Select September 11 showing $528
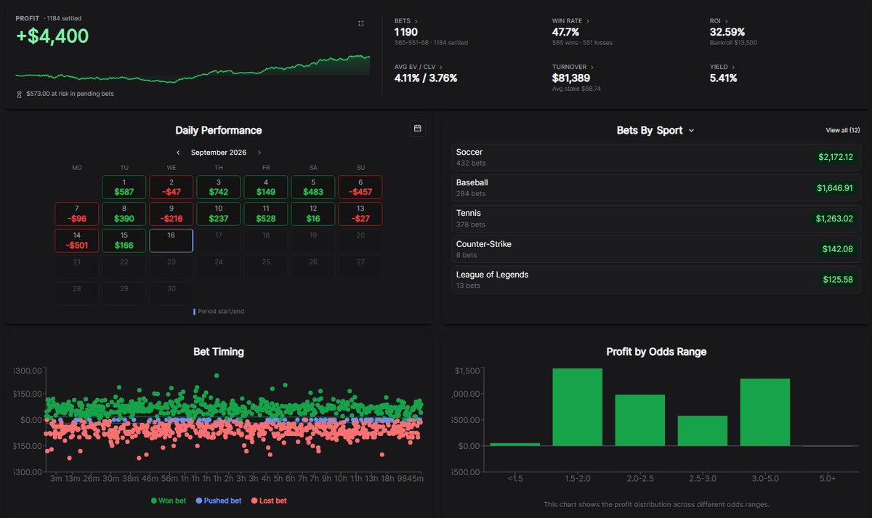Screen dimensions: 872x518 (266, 214)
